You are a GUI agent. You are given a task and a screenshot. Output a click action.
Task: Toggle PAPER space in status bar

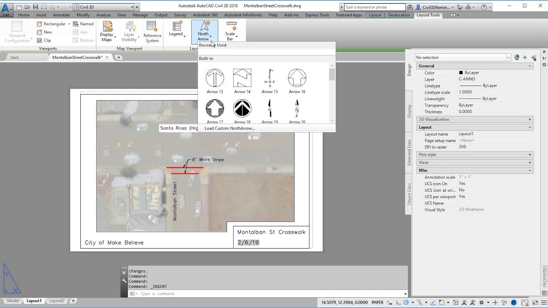tap(377, 302)
